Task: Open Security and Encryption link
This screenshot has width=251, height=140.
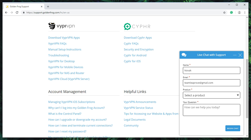Action: tap(139, 50)
